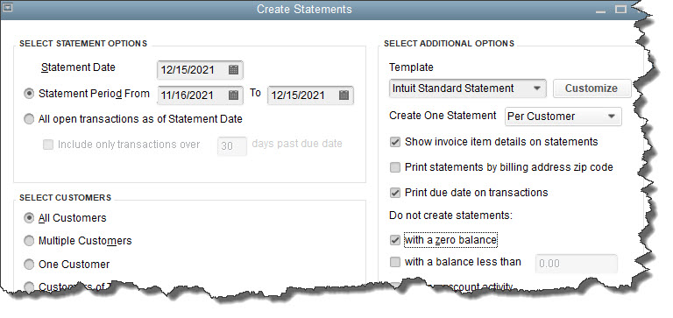This screenshot has height=318, width=673.
Task: Choose All open transactions as of Statement Date
Action: point(29,119)
